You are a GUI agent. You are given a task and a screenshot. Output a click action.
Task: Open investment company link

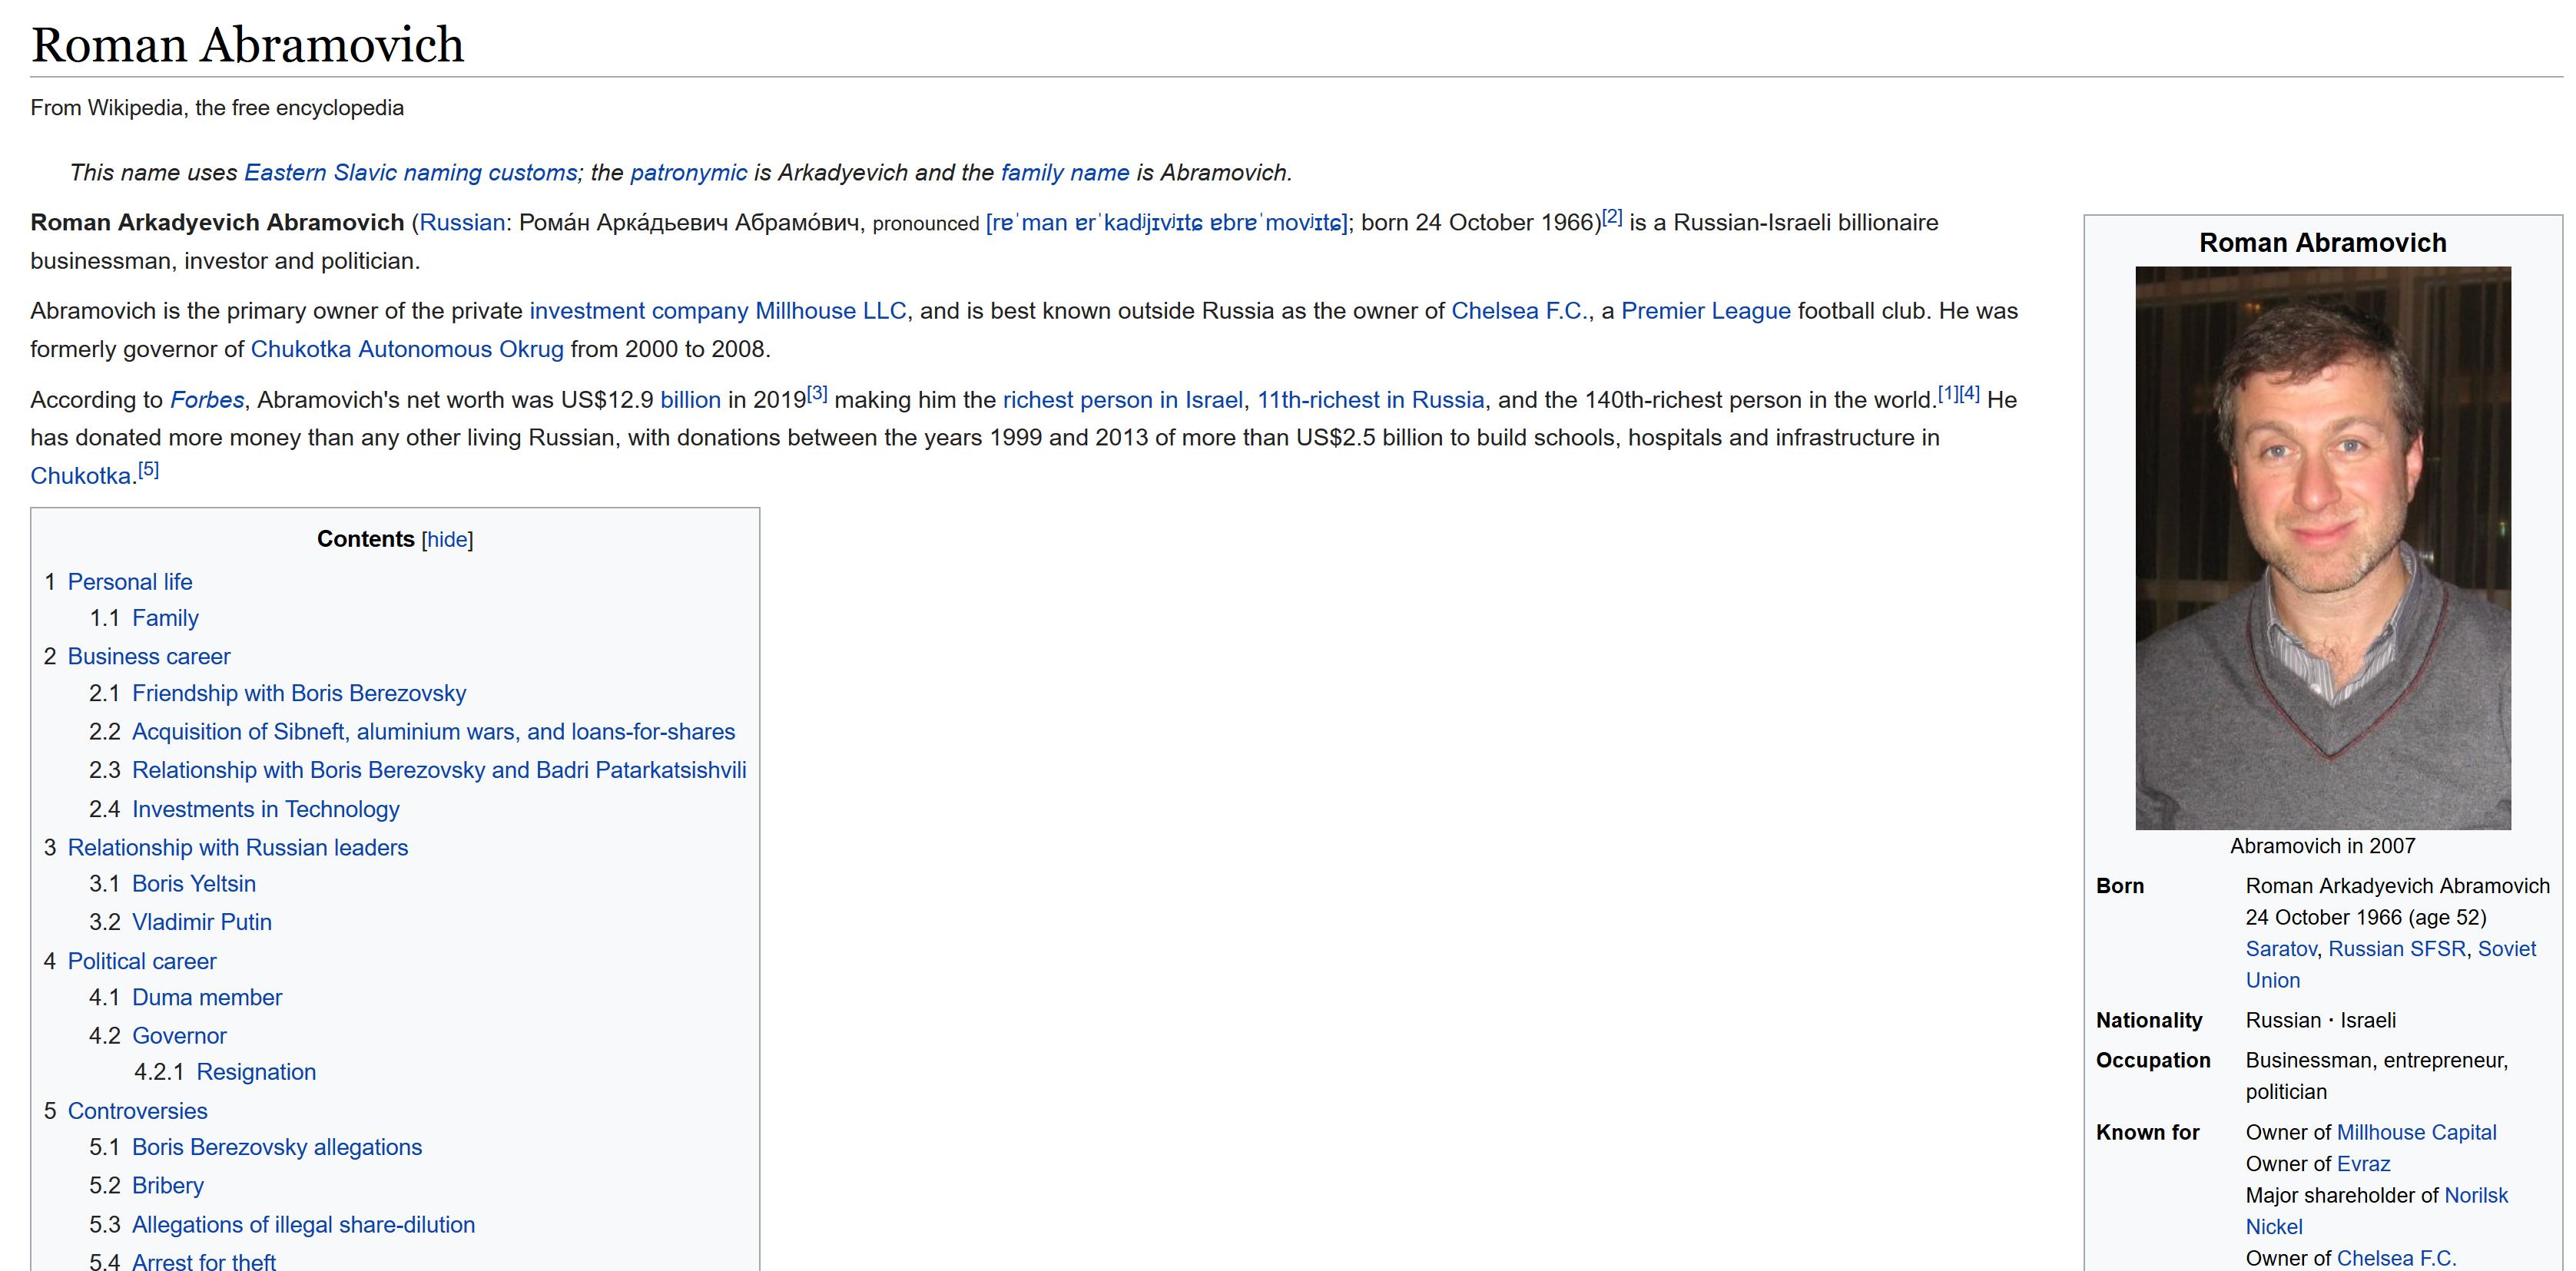click(x=639, y=311)
